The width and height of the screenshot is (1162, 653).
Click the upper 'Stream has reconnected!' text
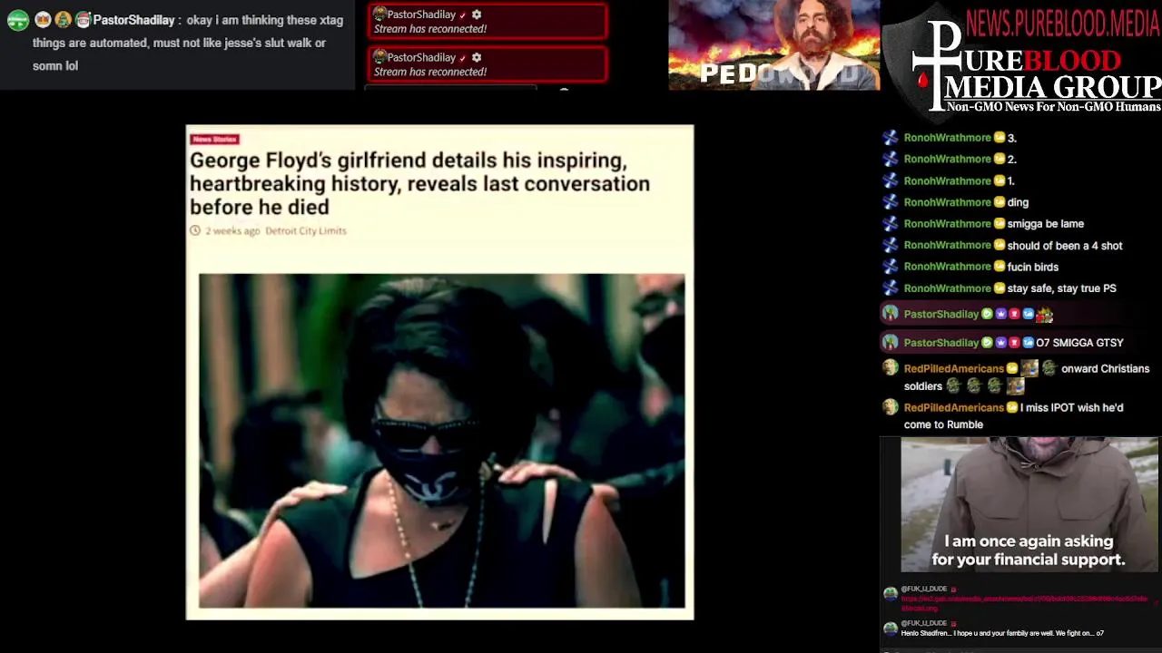click(x=430, y=29)
